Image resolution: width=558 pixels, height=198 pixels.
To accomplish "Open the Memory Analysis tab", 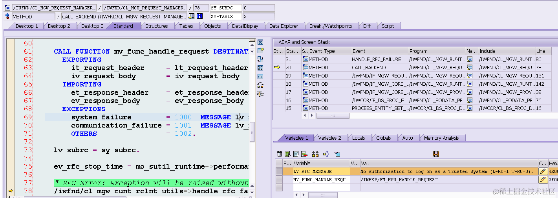I will (x=441, y=138).
